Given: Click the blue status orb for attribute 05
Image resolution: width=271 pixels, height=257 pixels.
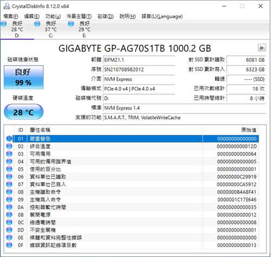Looking at the screenshot, I should pos(9,169).
